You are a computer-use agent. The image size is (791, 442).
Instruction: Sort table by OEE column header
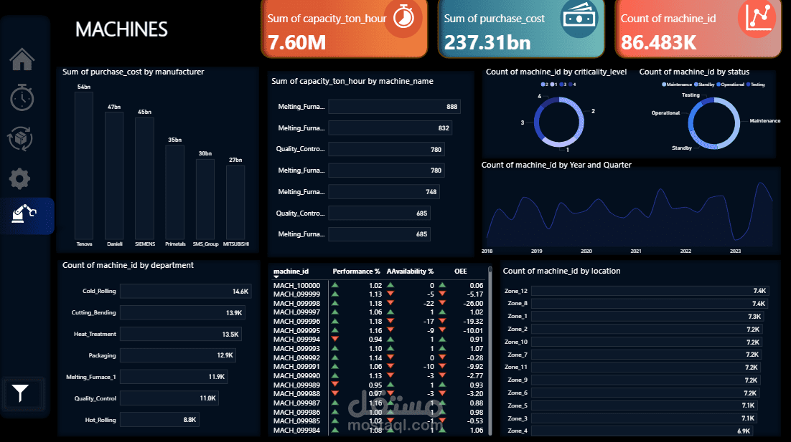click(461, 272)
